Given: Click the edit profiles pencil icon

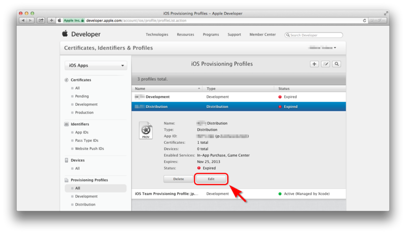Looking at the screenshot, I should (x=325, y=64).
